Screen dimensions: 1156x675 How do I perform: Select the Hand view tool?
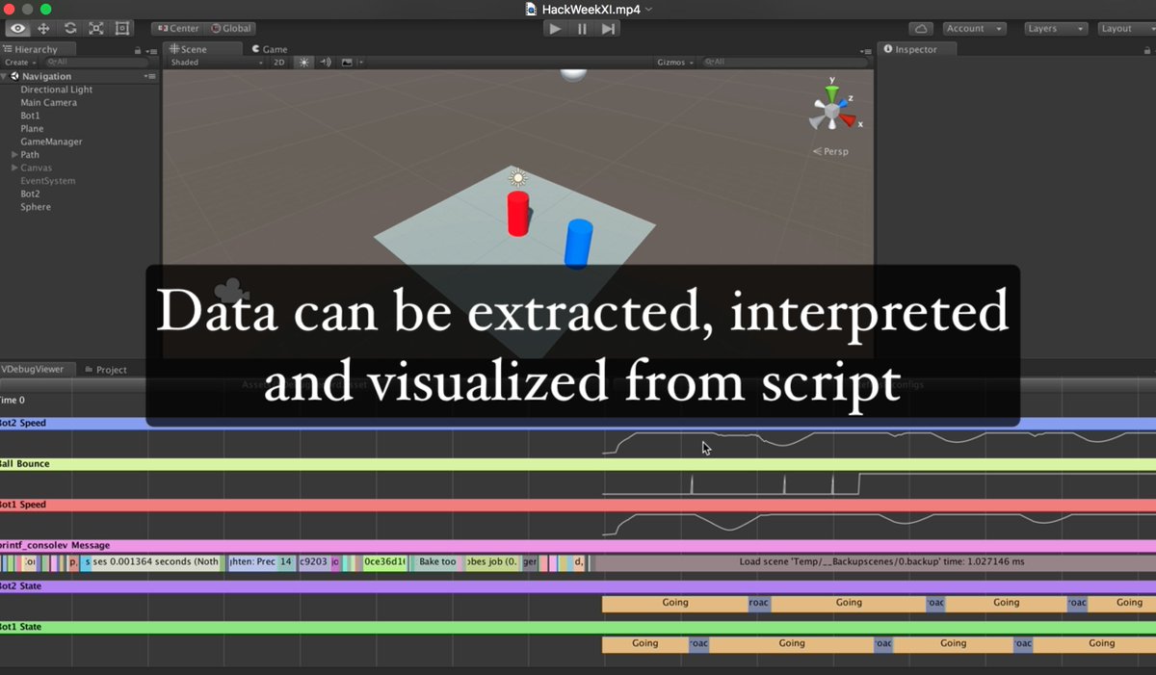tap(18, 29)
